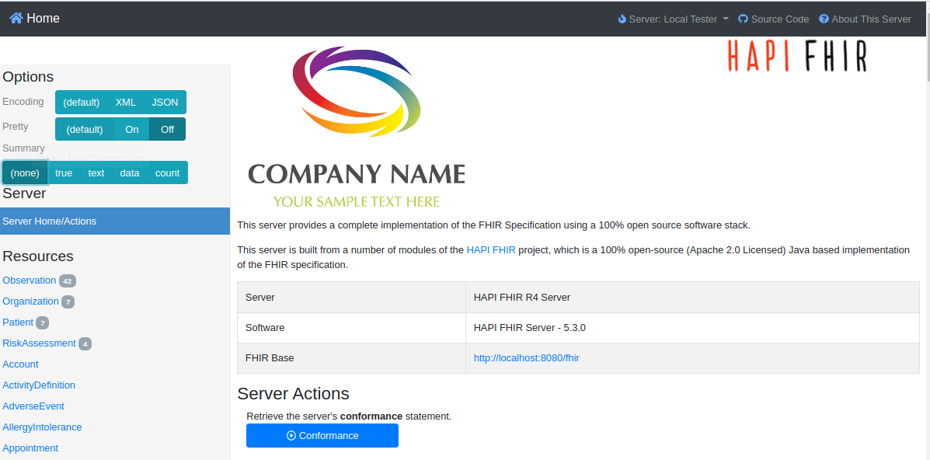This screenshot has height=460, width=930.
Task: Open the AllergyIntolerance resource
Action: pyautogui.click(x=42, y=427)
